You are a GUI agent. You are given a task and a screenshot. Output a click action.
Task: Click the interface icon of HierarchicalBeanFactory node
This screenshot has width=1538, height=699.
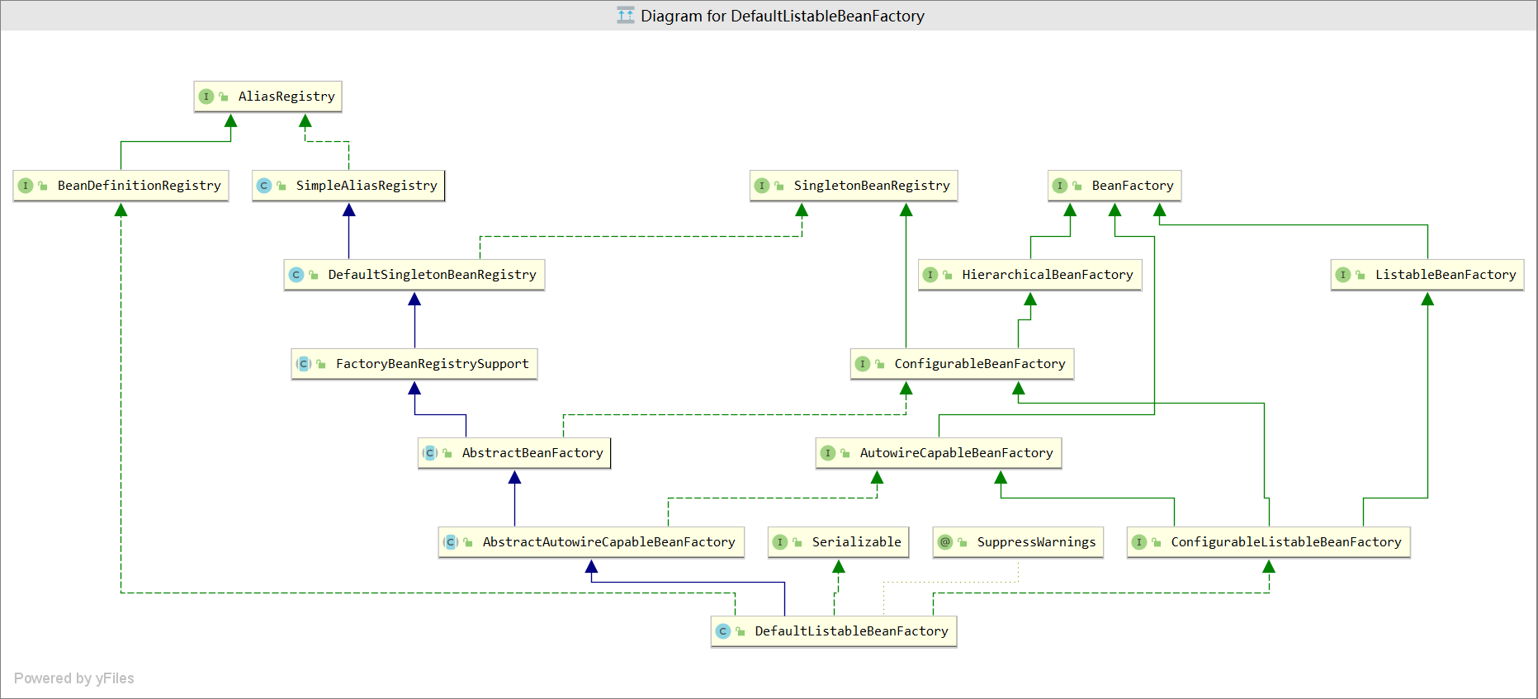[x=930, y=275]
